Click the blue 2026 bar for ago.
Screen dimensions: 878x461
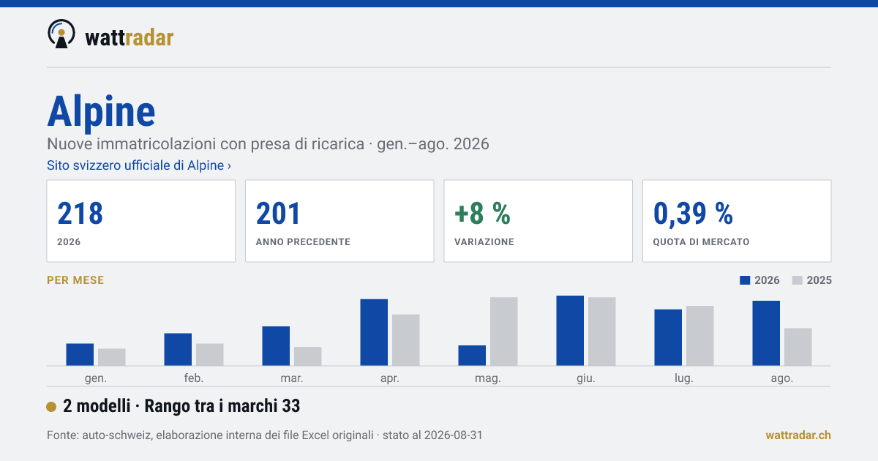click(x=766, y=333)
